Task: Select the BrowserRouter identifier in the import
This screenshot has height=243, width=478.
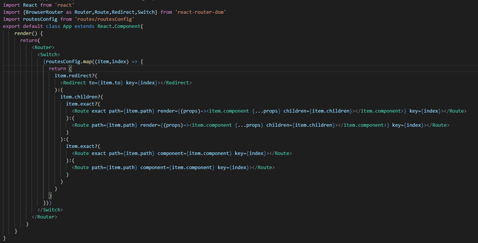Action: tap(44, 12)
